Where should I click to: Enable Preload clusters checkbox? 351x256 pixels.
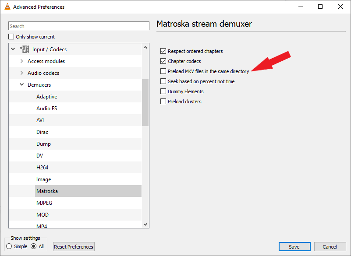click(x=163, y=102)
